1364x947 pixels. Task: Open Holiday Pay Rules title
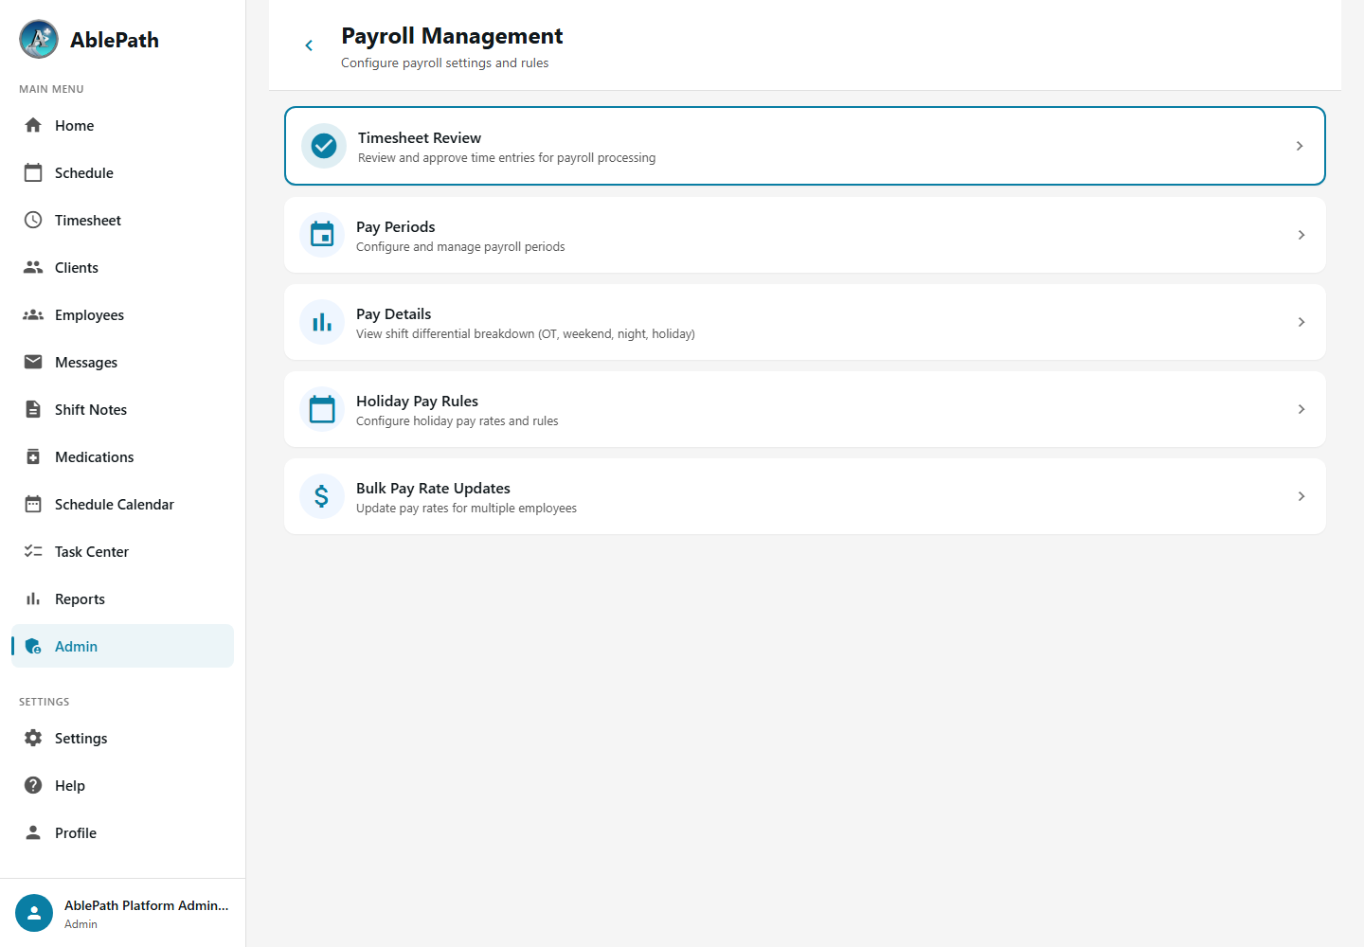[x=417, y=401]
